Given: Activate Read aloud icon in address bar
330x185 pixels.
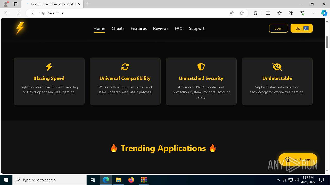Looking at the screenshot, I should (232, 13).
